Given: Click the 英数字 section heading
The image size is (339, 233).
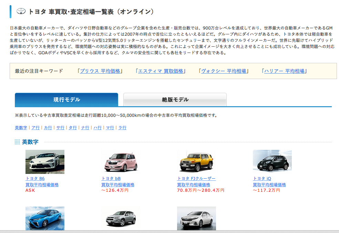Looking at the screenshot, I should (x=30, y=142).
